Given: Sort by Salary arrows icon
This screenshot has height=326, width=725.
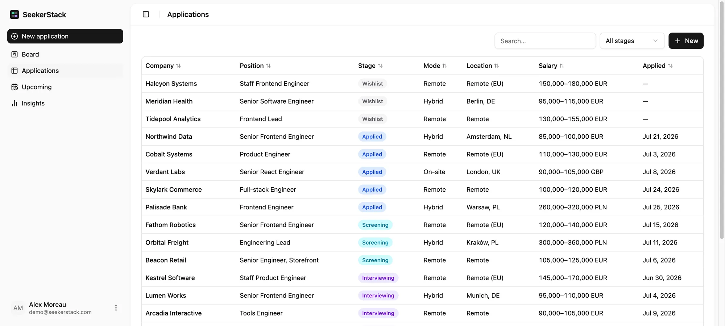Looking at the screenshot, I should coord(562,66).
